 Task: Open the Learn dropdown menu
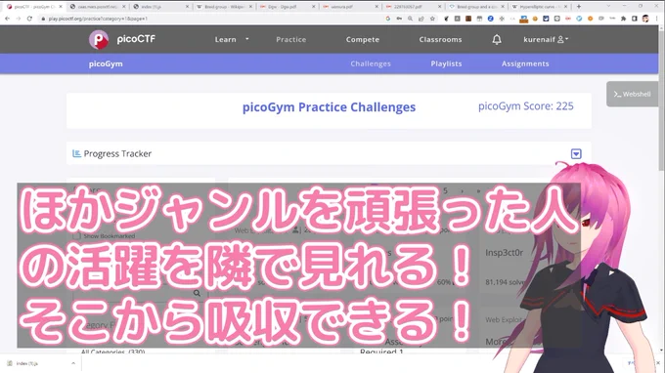click(x=232, y=39)
